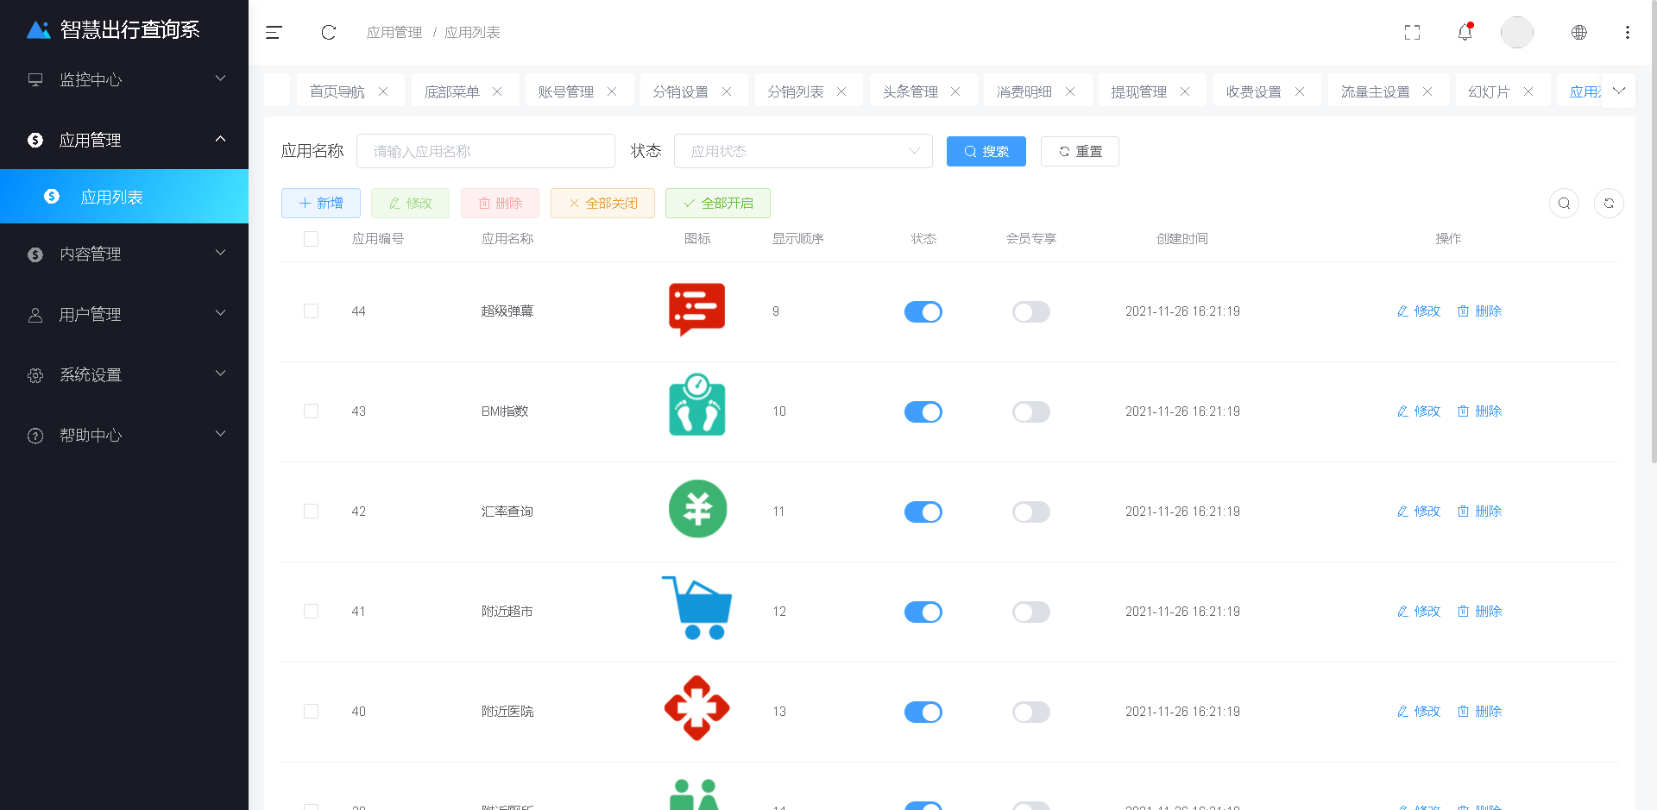Enable 会员专享 switch for BMI指数
The height and width of the screenshot is (810, 1657).
coord(1030,412)
